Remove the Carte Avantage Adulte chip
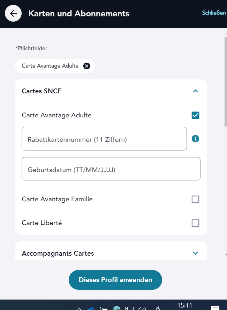This screenshot has width=227, height=310. click(86, 66)
